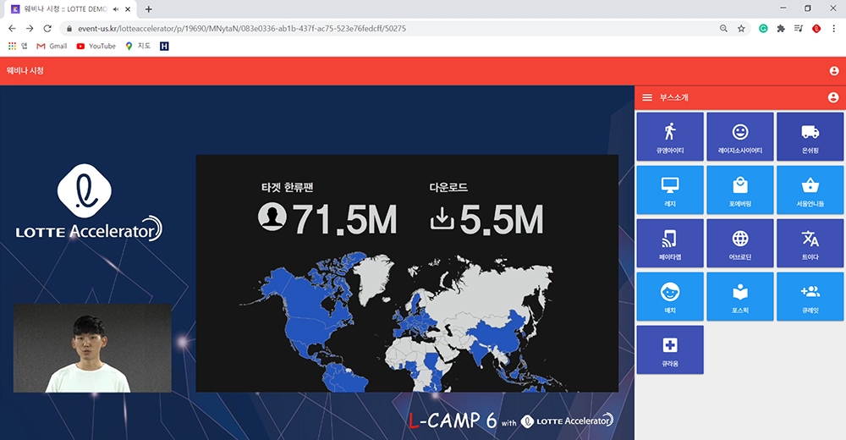This screenshot has height=440, width=846.
Task: Mute the audio on the browser tab
Action: coord(115,8)
